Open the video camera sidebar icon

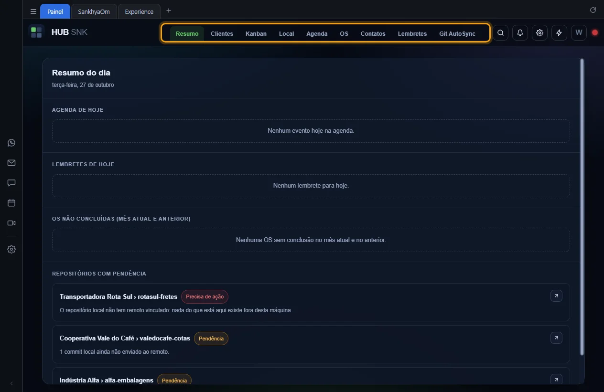11,223
